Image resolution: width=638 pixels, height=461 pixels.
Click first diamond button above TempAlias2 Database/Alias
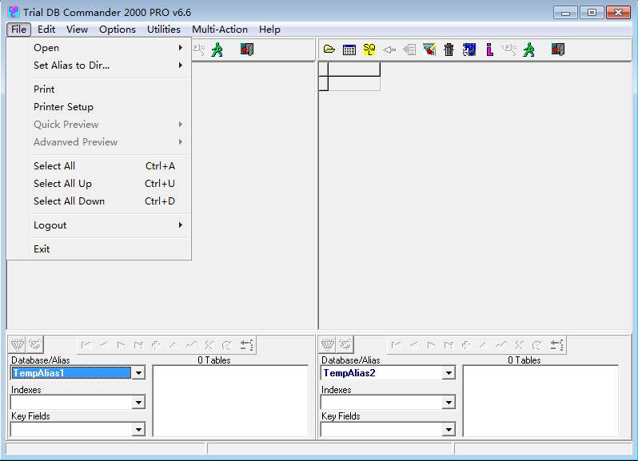coord(328,344)
